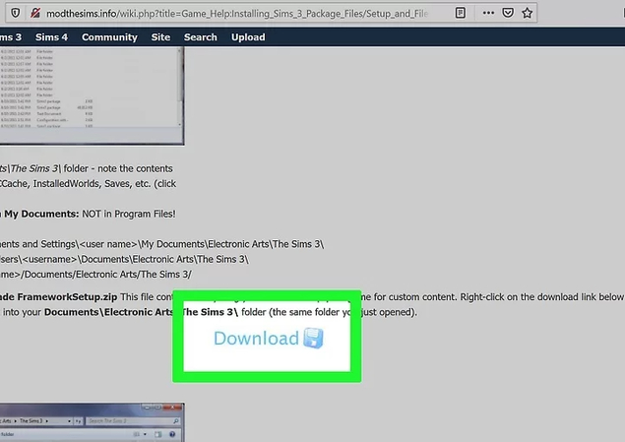625x442 pixels.
Task: Open the Community menu
Action: click(x=109, y=37)
